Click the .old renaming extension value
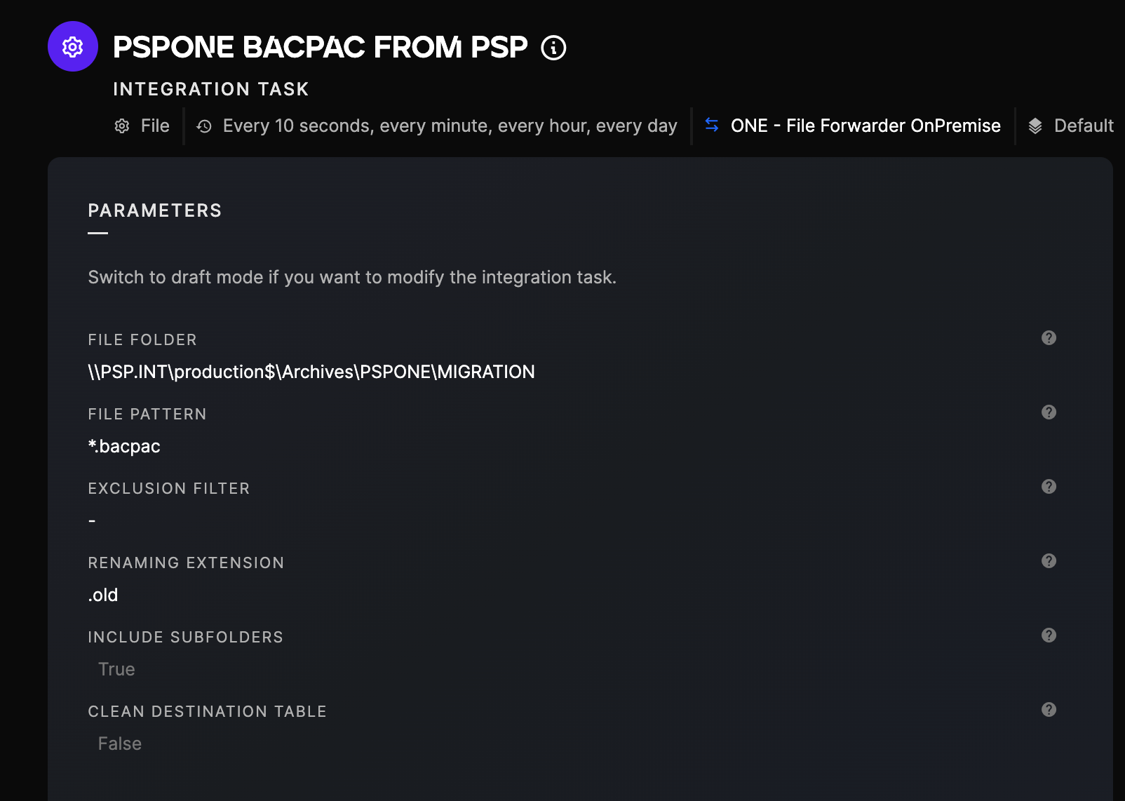 click(103, 595)
